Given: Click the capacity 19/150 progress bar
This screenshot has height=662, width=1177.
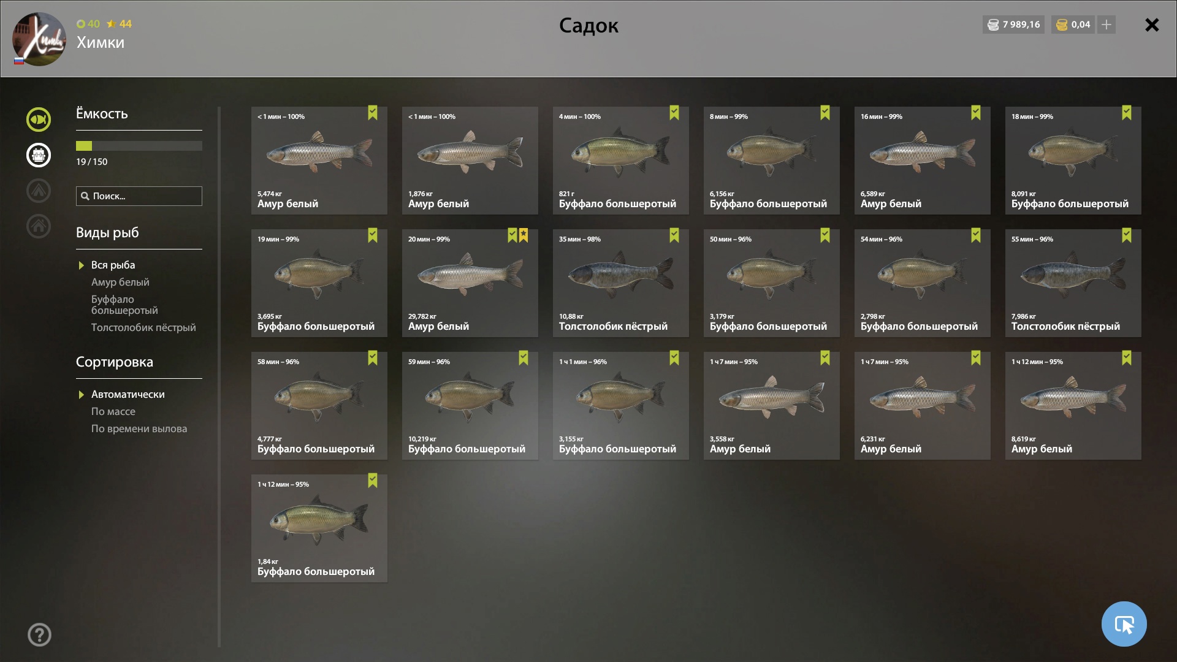Looking at the screenshot, I should [x=139, y=146].
